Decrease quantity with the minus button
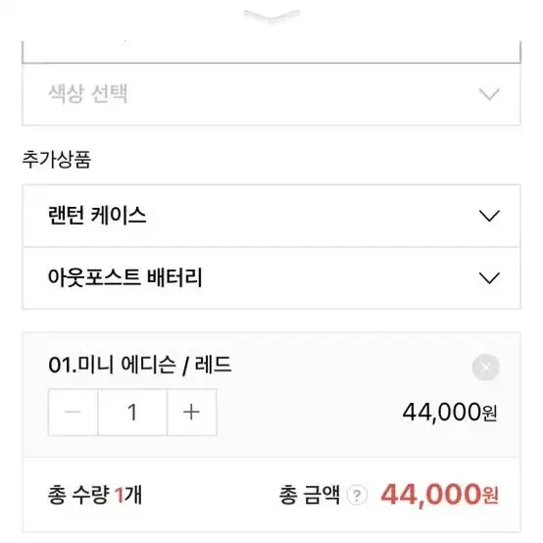 point(74,412)
